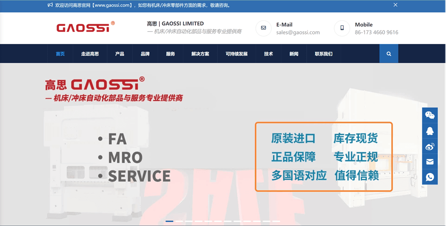Image resolution: width=446 pixels, height=226 pixels.
Task: Open the 新闻 menu item
Action: [294, 54]
